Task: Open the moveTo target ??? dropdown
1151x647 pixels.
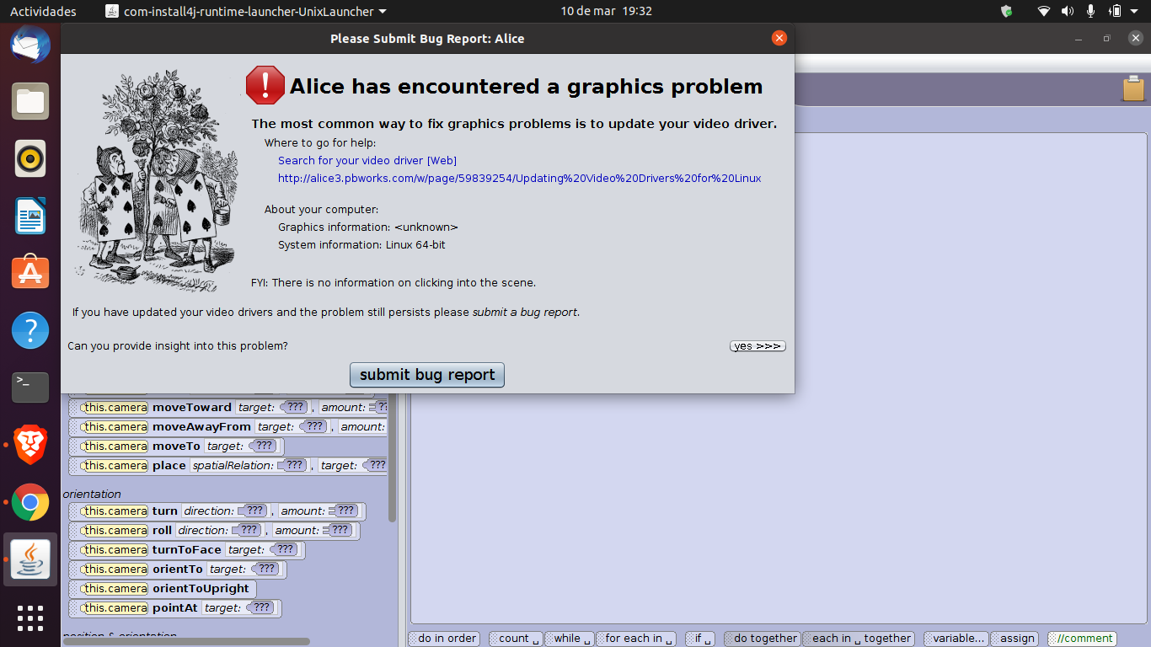Action: [x=264, y=446]
